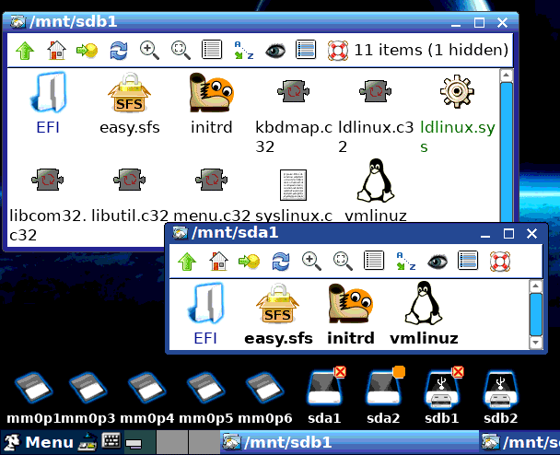560x455 pixels.
Task: Select easy.sfs file in /mnt/sdb1 window
Action: (x=129, y=103)
